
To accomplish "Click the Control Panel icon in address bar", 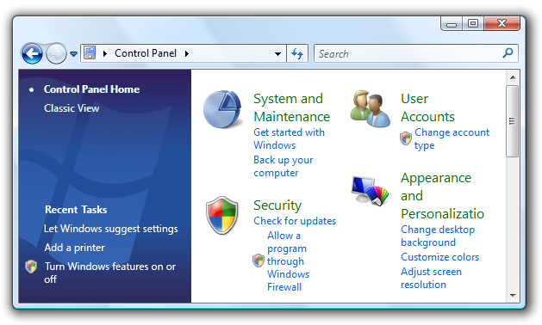I will tap(90, 53).
